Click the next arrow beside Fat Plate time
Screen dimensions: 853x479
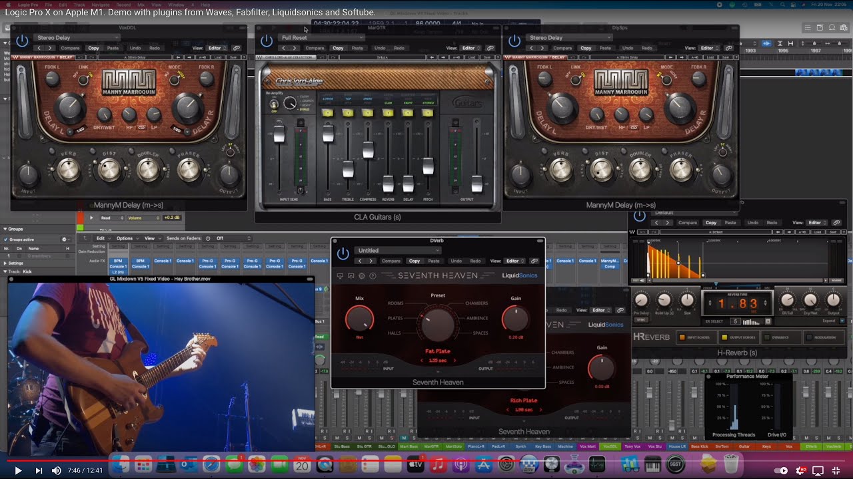click(x=454, y=361)
